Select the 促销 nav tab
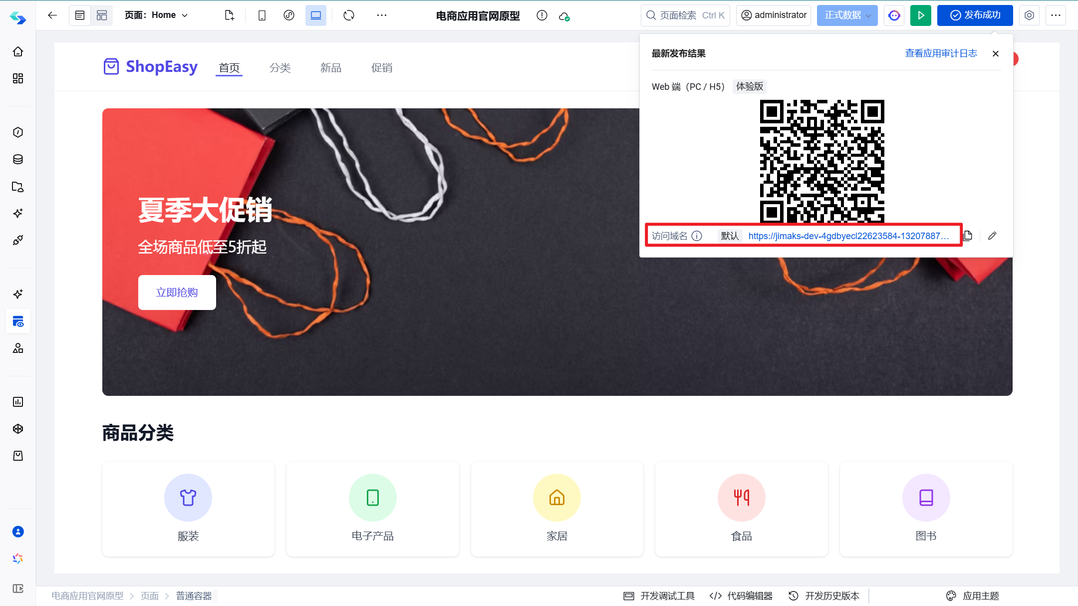This screenshot has width=1078, height=606. point(382,68)
